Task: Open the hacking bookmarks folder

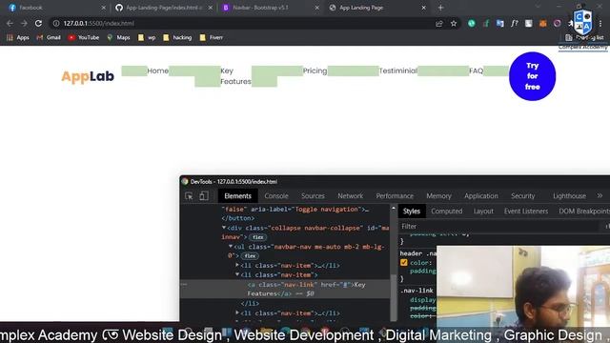Action: click(x=177, y=38)
